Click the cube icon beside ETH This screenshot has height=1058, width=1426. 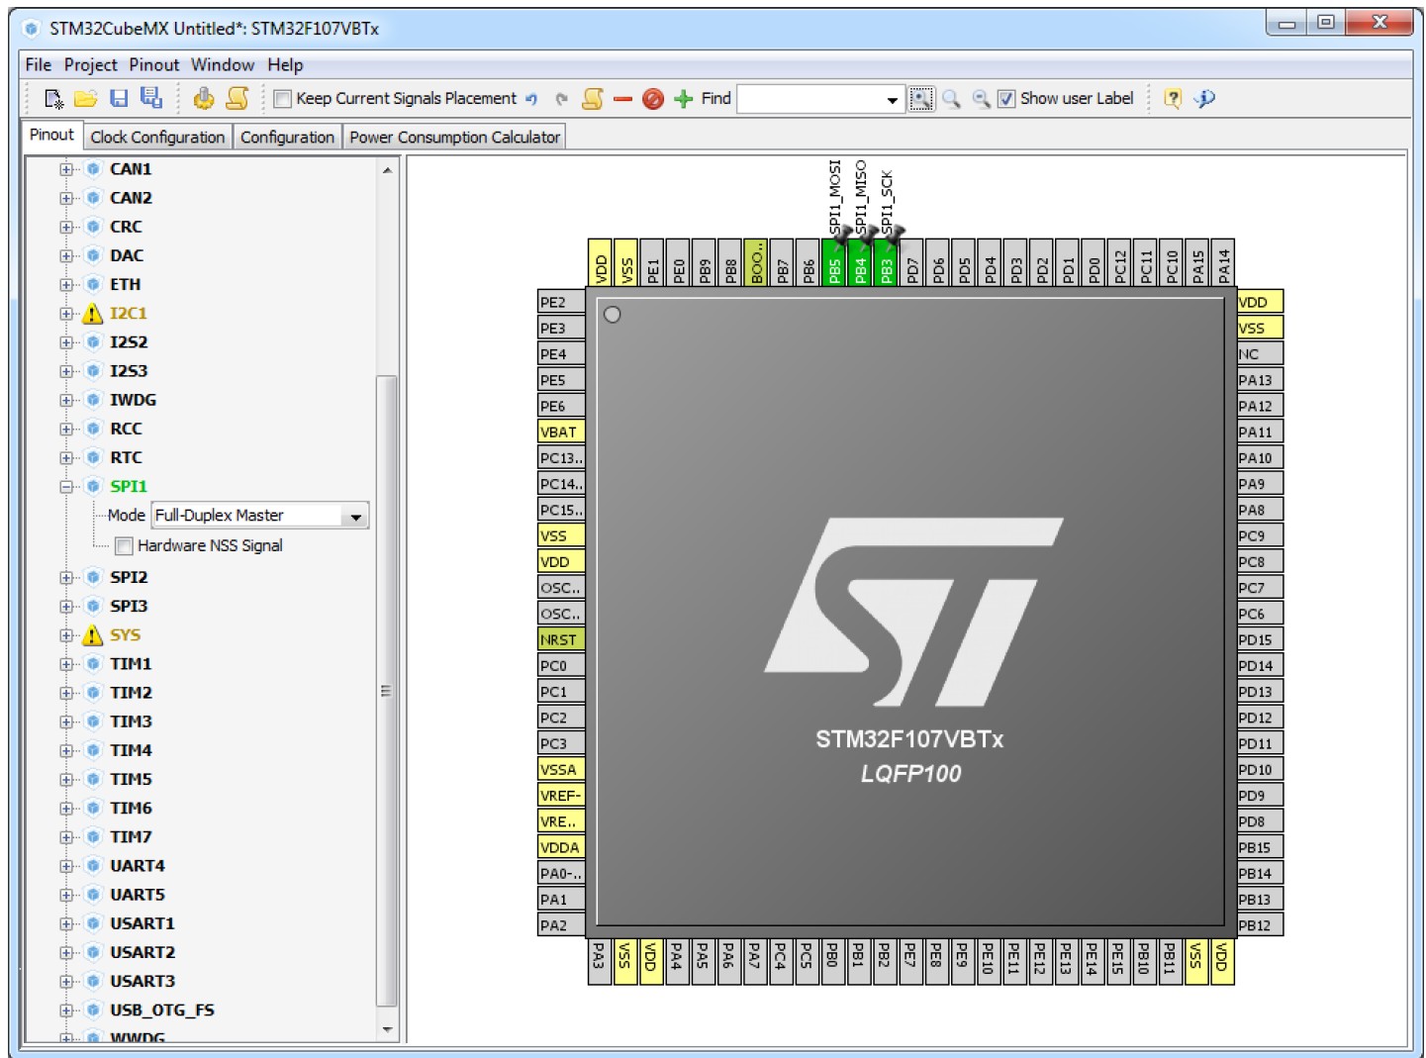[93, 285]
